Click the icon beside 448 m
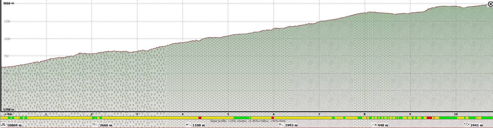 (x=374, y=125)
